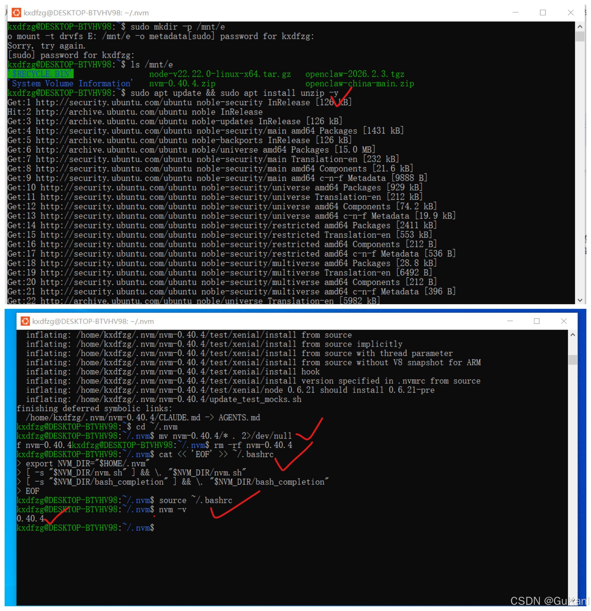The width and height of the screenshot is (591, 611).
Task: Click 'System Volume Information' listing
Action: (x=70, y=84)
